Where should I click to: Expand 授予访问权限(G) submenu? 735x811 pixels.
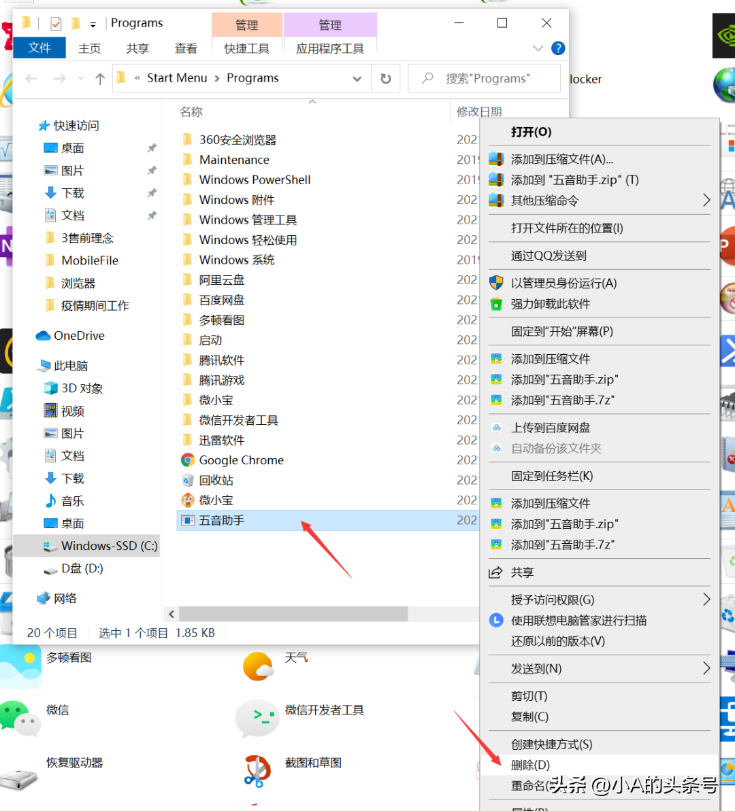600,600
